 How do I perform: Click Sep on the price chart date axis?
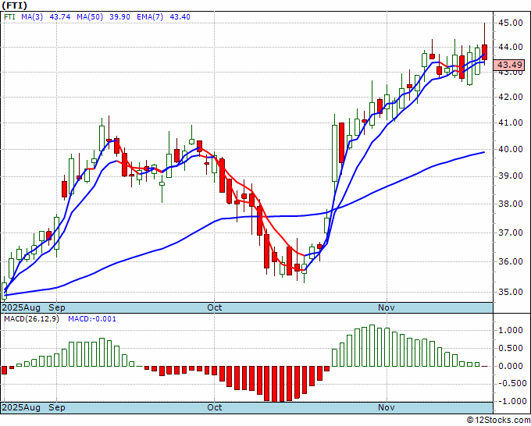click(57, 307)
